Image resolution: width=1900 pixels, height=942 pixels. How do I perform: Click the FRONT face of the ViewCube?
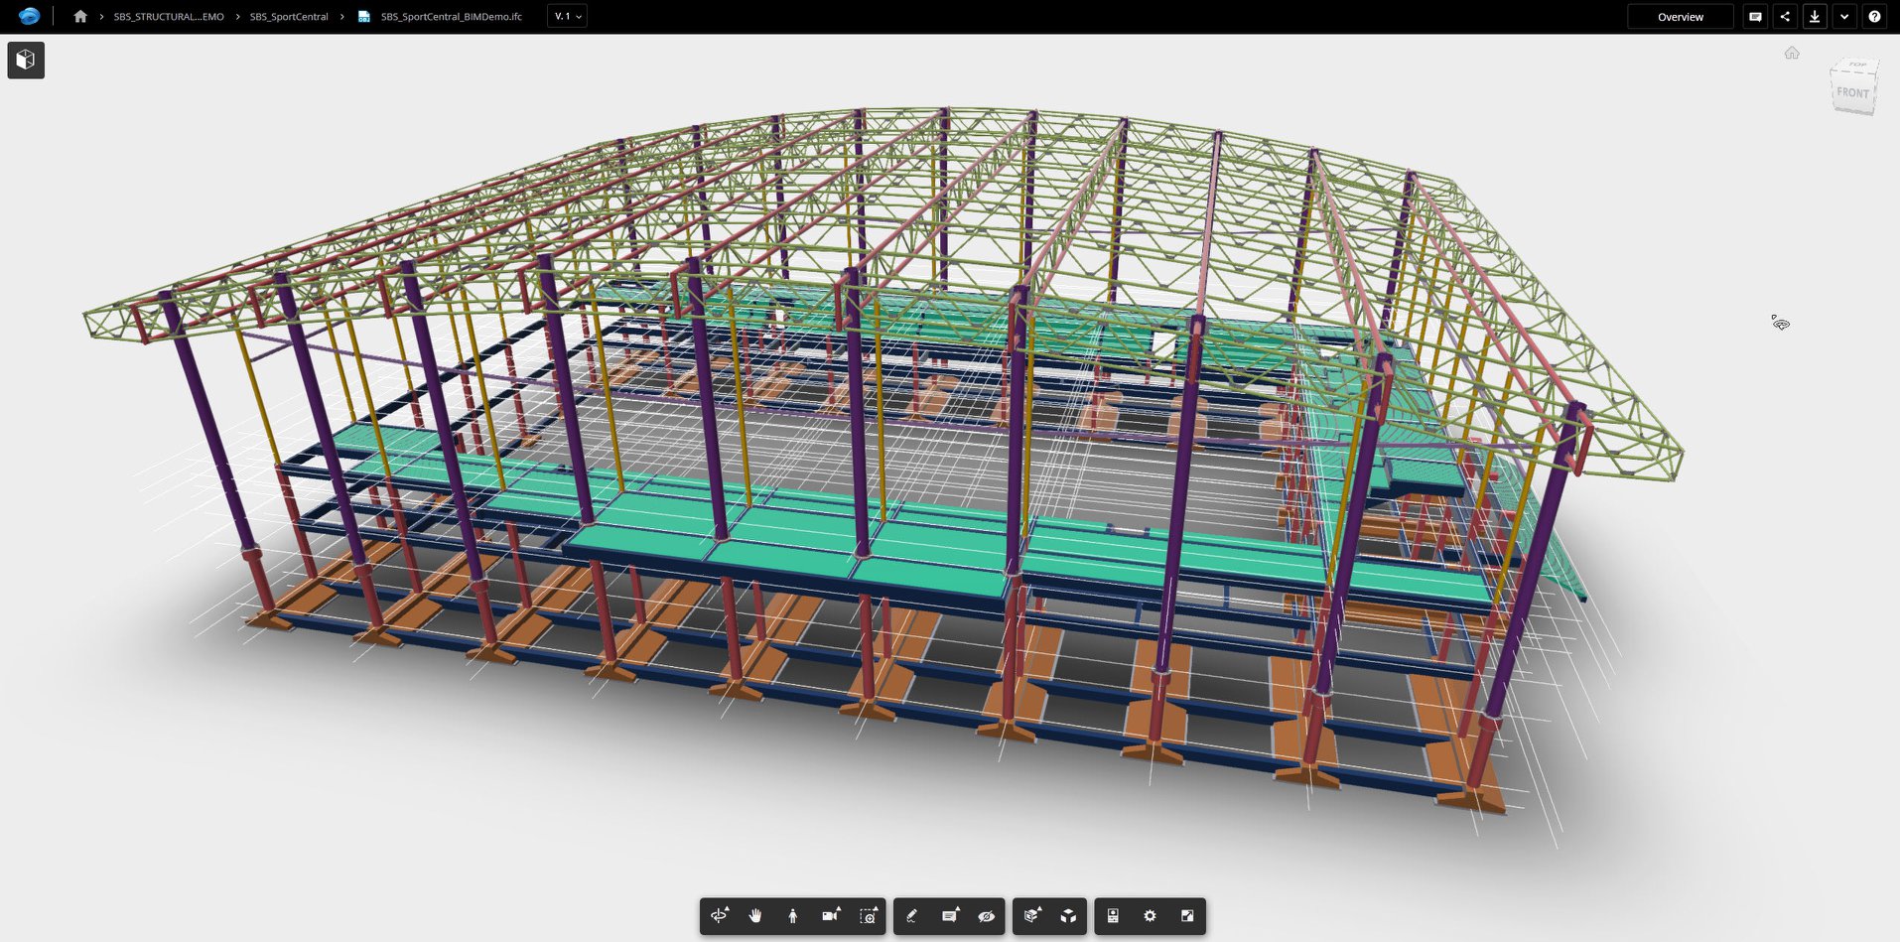click(1854, 91)
